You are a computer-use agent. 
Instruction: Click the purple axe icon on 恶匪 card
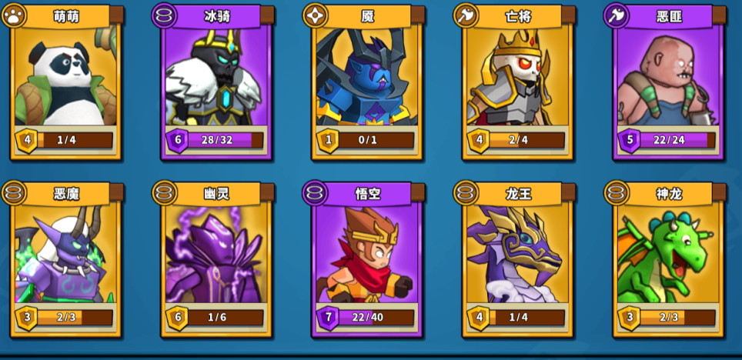tap(617, 16)
